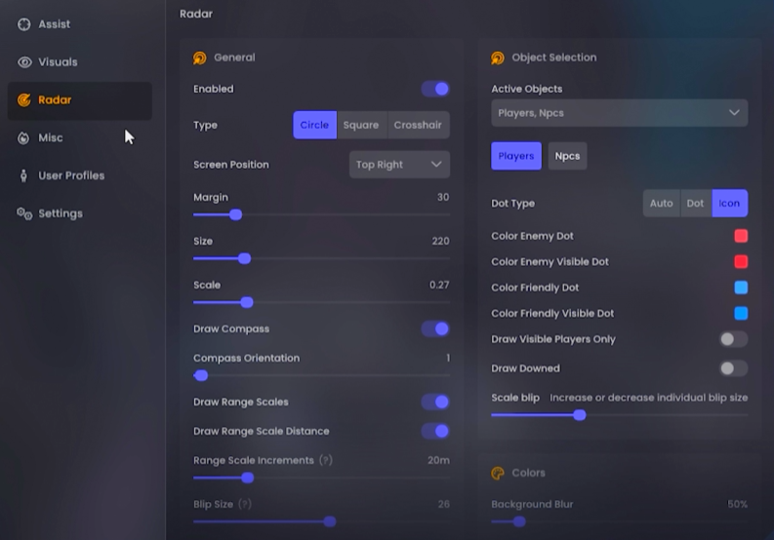Viewport: 774px width, 540px height.
Task: Click the Range Scale Increments slider handle
Action: click(248, 478)
